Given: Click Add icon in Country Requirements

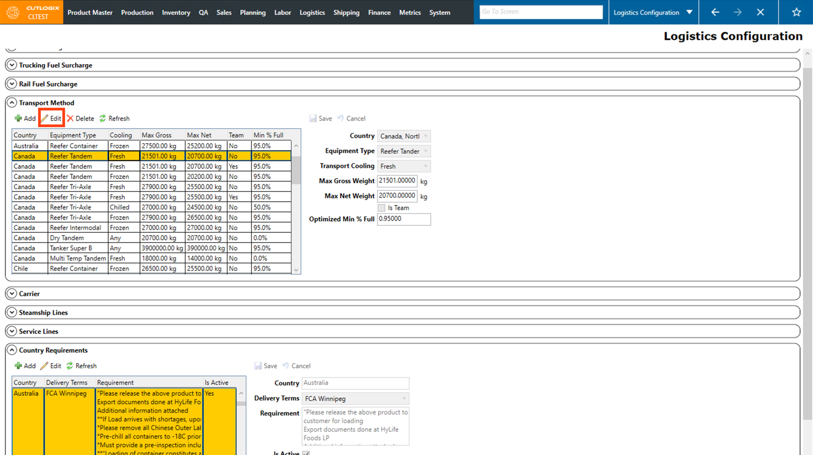Looking at the screenshot, I should [19, 366].
